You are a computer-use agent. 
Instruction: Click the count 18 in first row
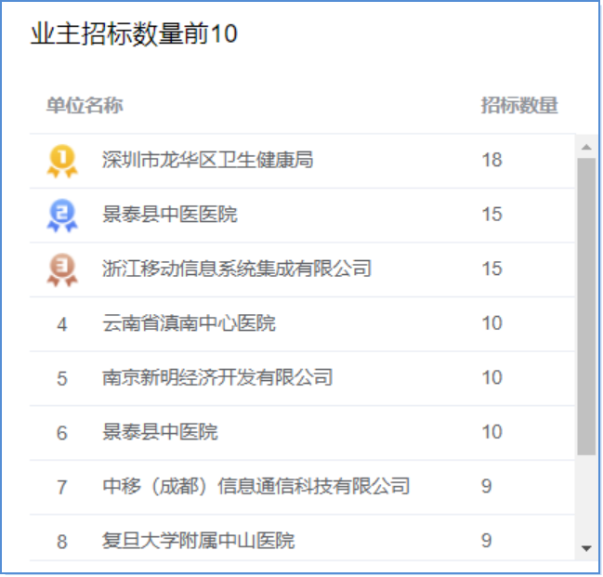[x=492, y=160]
